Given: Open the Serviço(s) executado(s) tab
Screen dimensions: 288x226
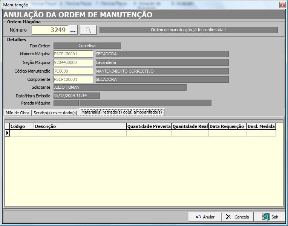Looking at the screenshot, I should (55, 112).
